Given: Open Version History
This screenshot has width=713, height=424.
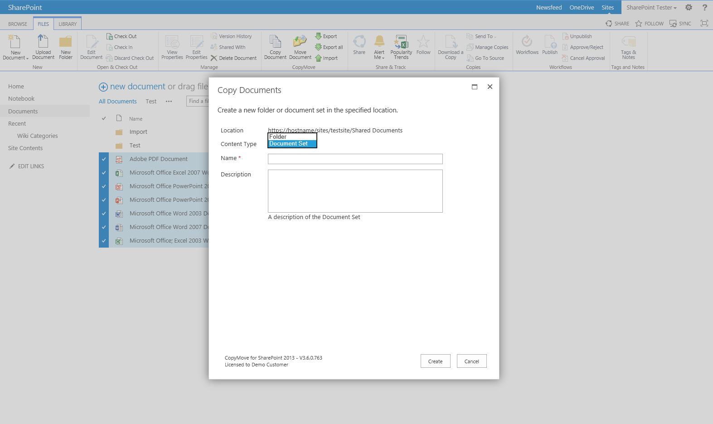Looking at the screenshot, I should click(231, 36).
